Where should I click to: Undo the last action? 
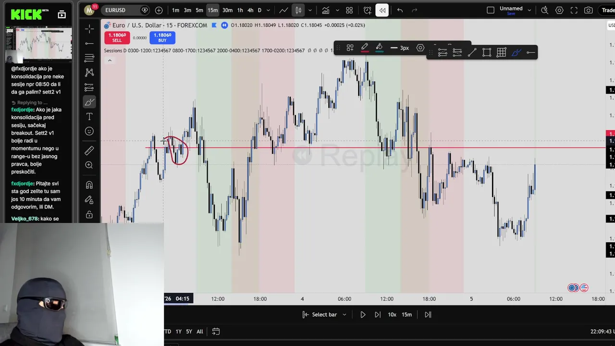pos(400,10)
